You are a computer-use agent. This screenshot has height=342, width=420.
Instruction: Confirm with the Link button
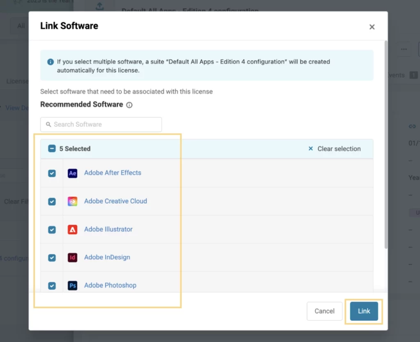[364, 311]
